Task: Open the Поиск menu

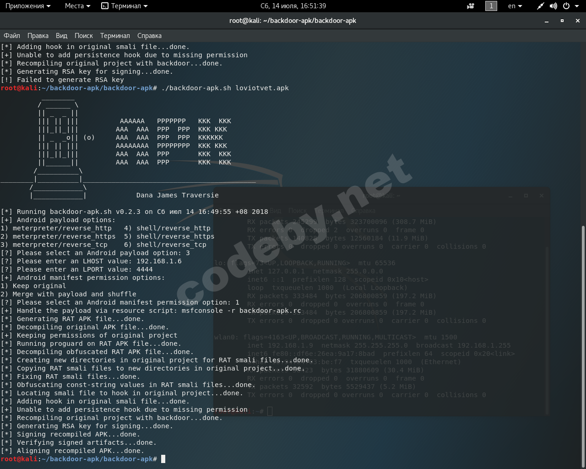Action: click(x=84, y=36)
